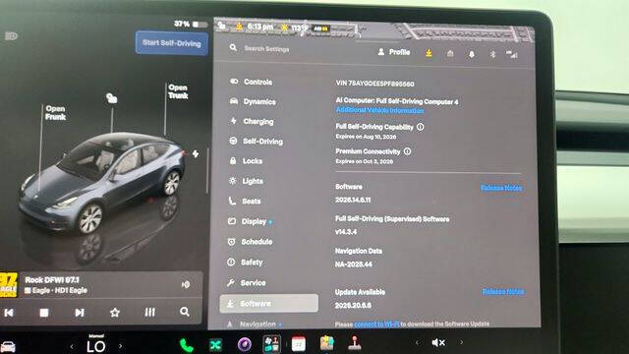Screen dimensions: 629x354
Task: Start Self-Driving button
Action: (x=172, y=43)
